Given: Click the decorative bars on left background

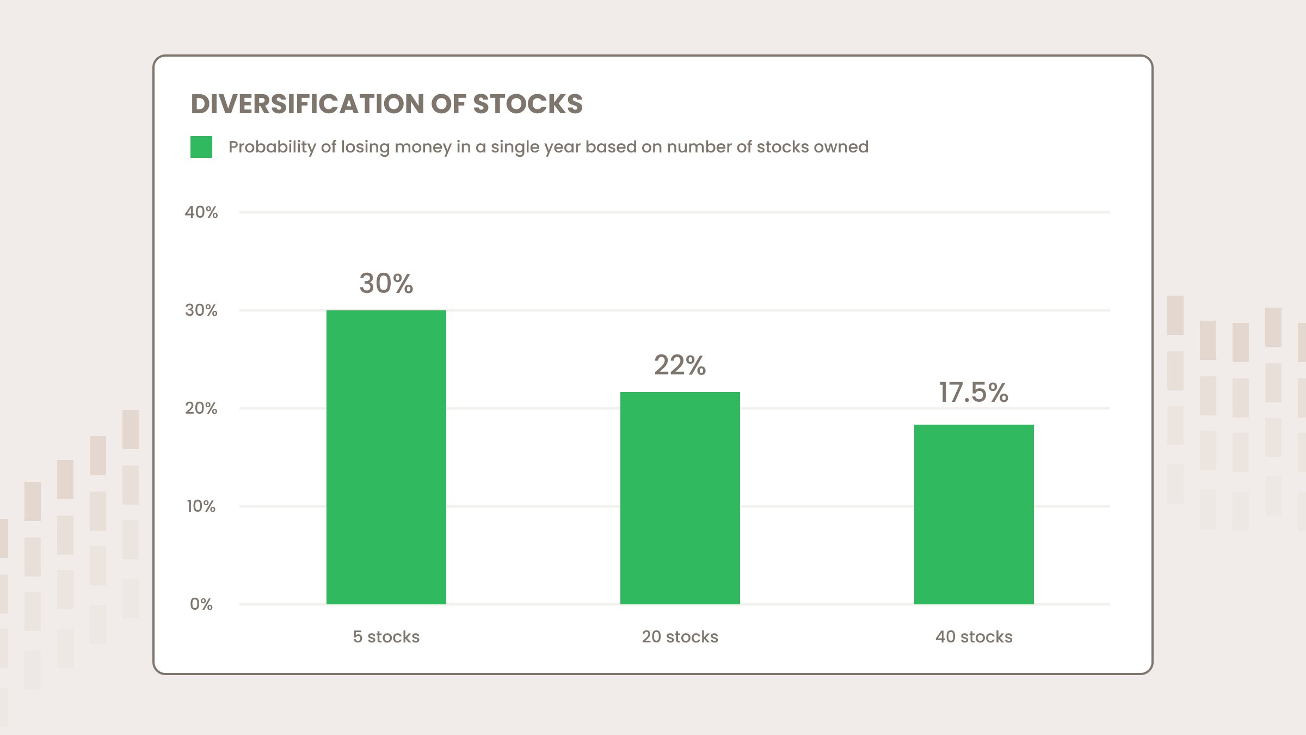Looking at the screenshot, I should pyautogui.click(x=69, y=550).
